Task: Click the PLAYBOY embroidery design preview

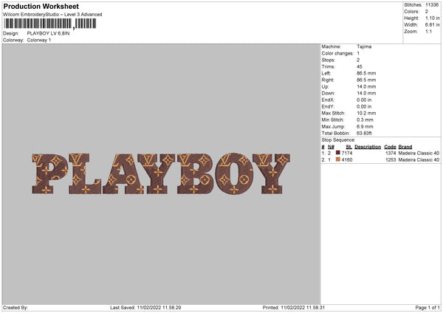Action: (161, 173)
